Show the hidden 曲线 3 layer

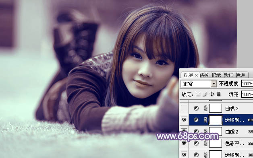pos(184,108)
